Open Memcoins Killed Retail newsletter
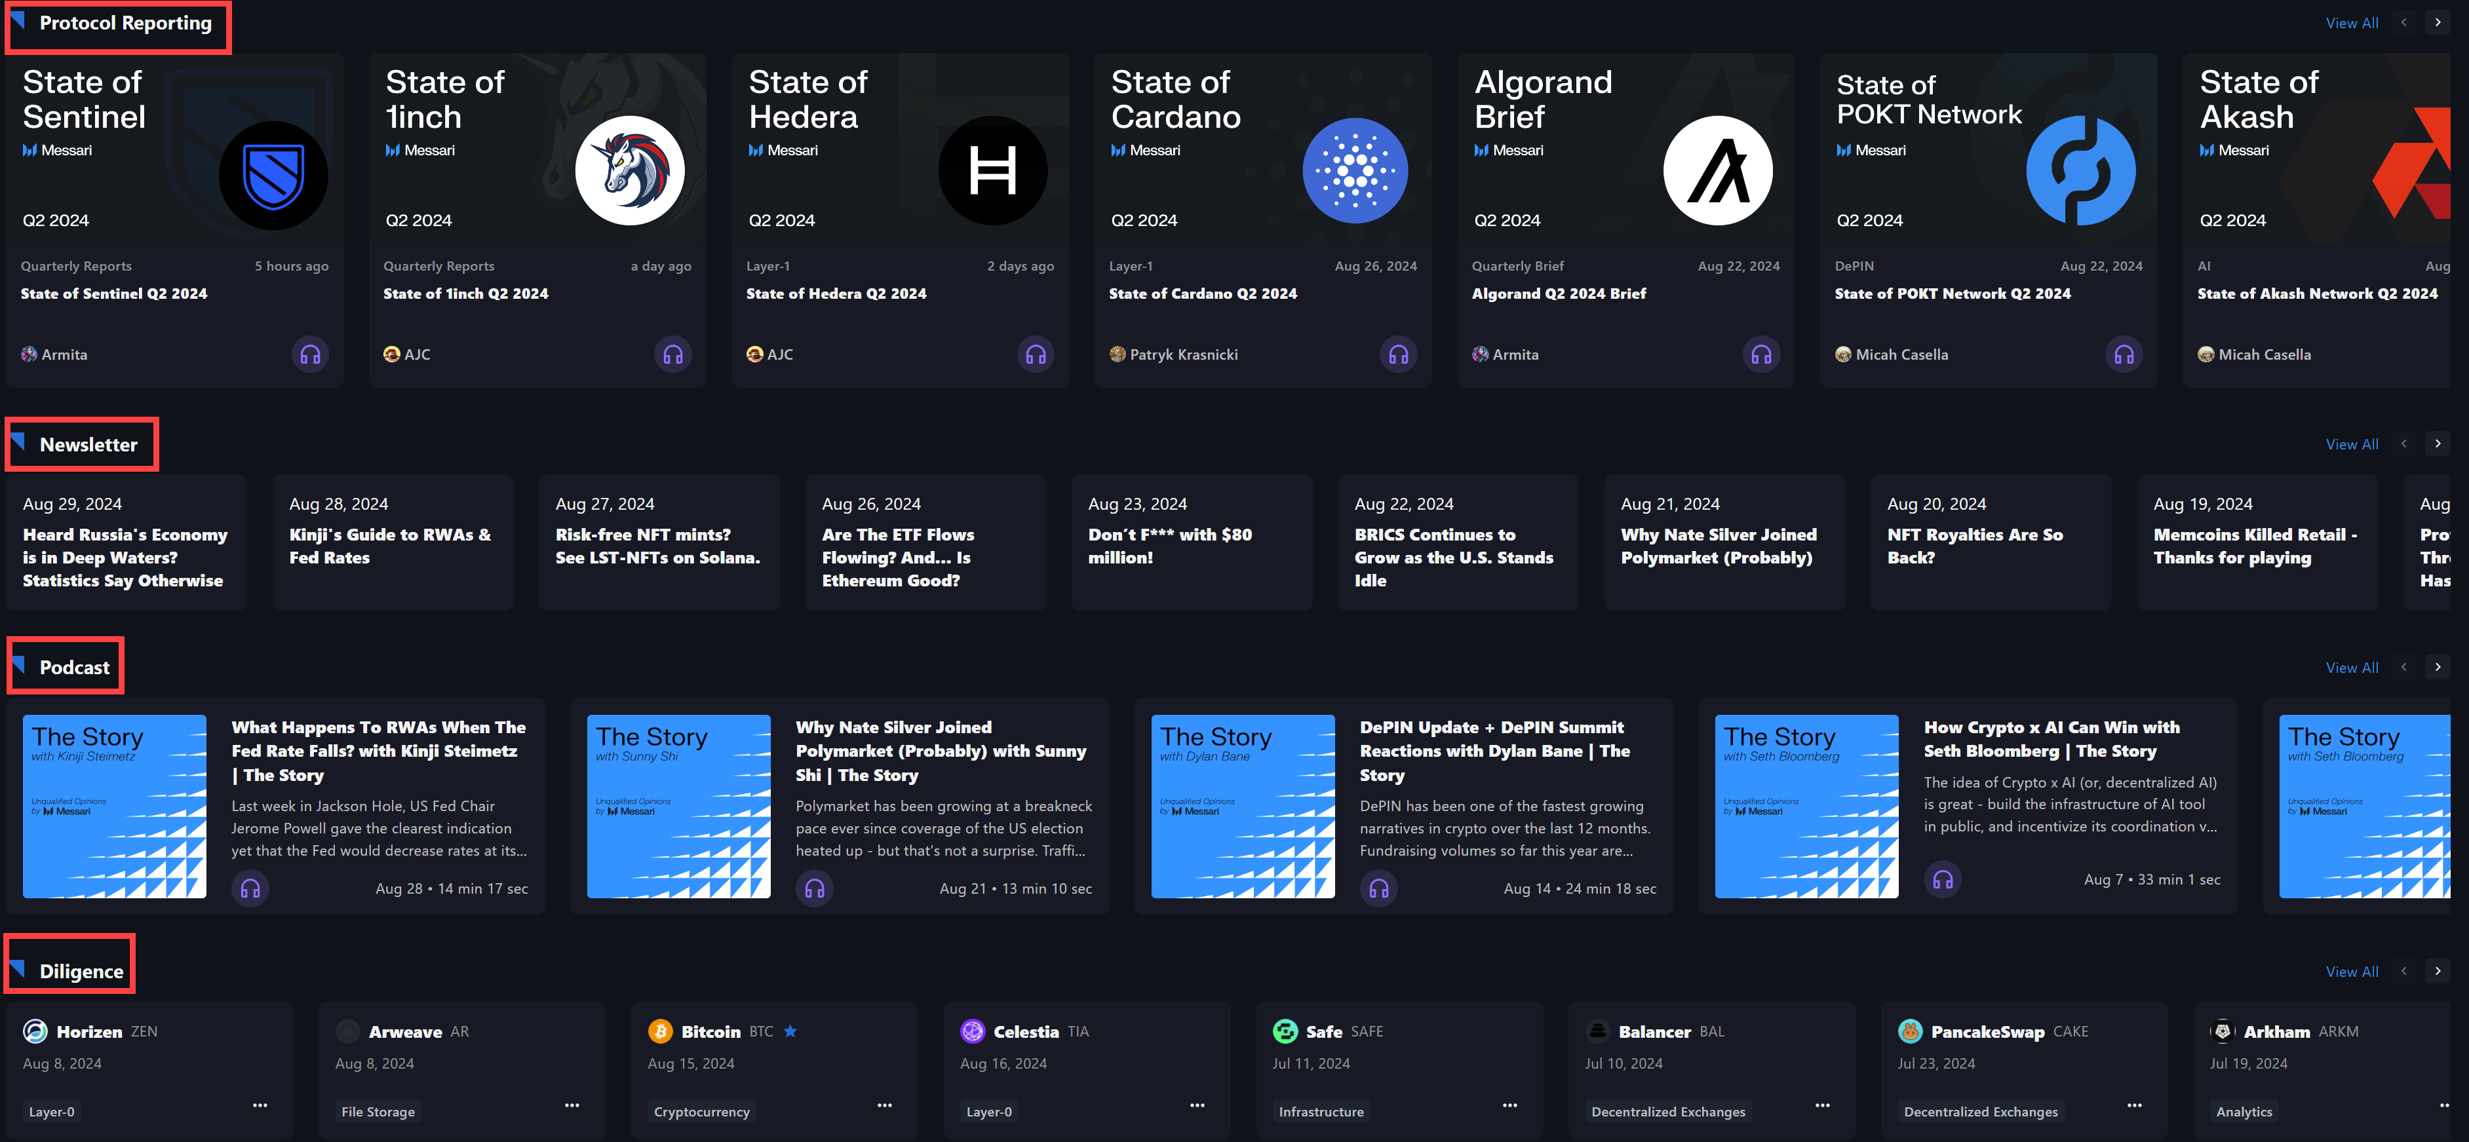The height and width of the screenshot is (1142, 2469). coord(2257,542)
